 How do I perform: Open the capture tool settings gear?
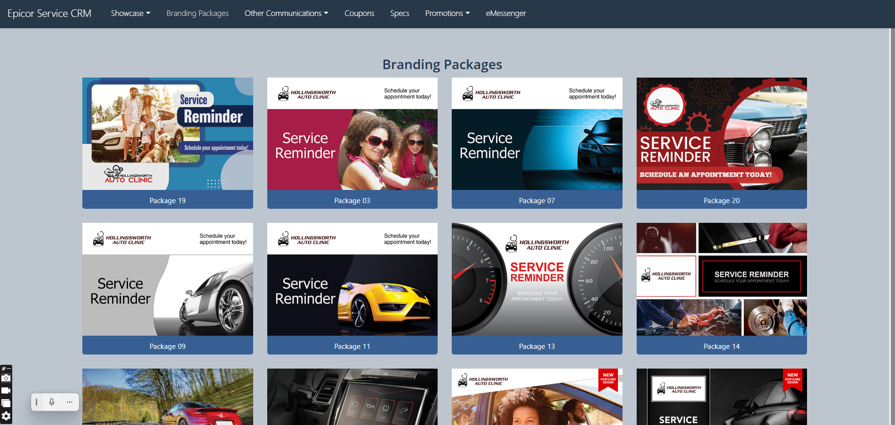(x=6, y=416)
